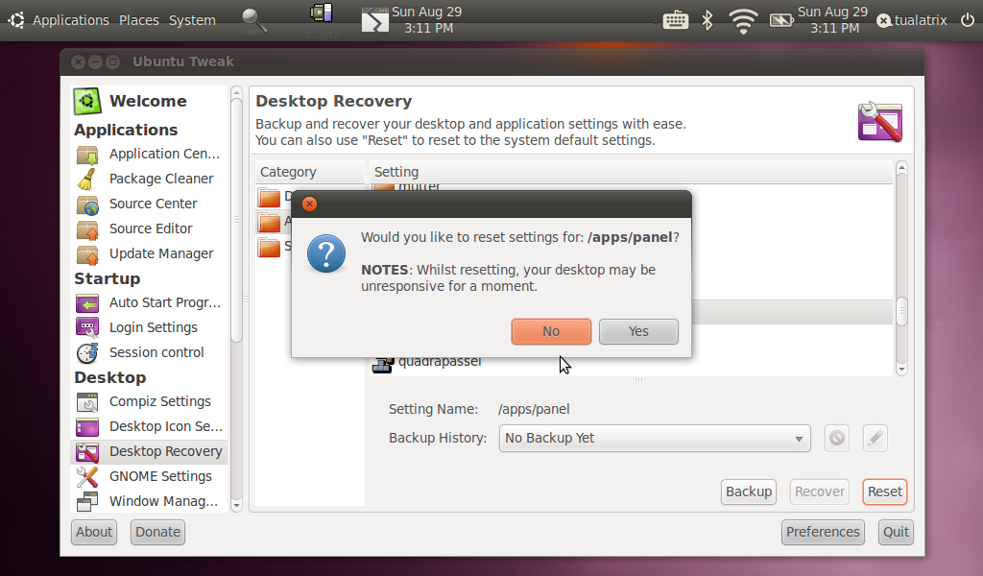Screen dimensions: 983x576
Task: Confirm reset with Yes button
Action: (x=638, y=331)
